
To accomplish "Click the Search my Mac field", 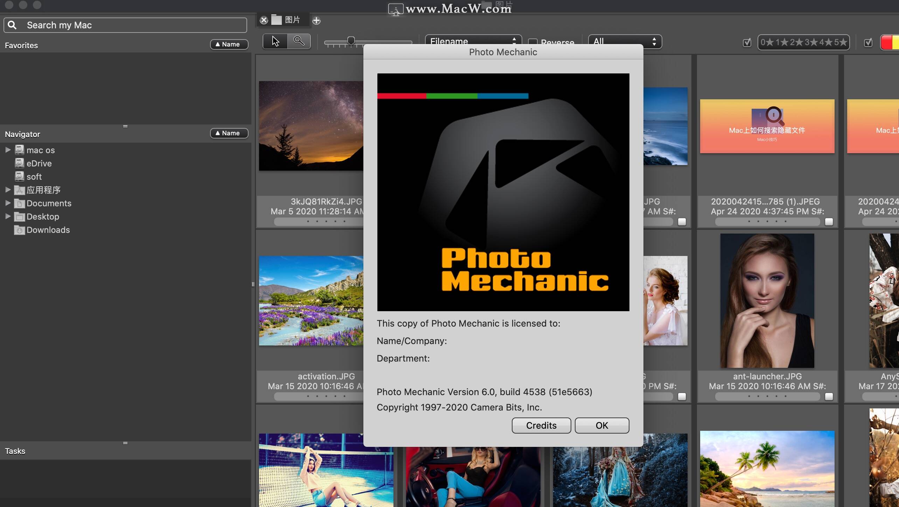I will point(125,25).
